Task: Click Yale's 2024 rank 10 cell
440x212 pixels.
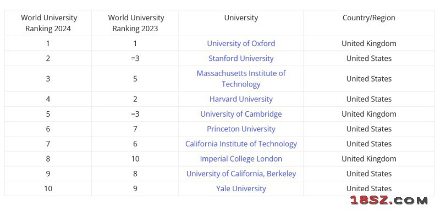Action: [x=48, y=188]
